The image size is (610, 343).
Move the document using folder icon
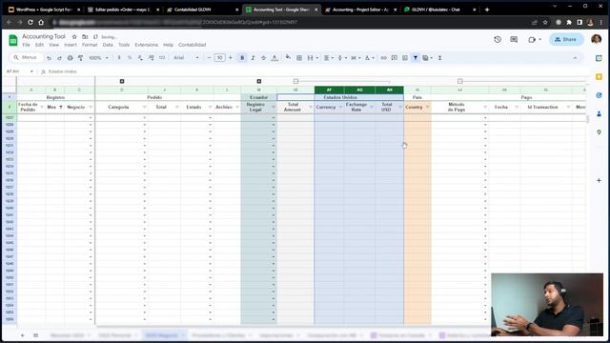(x=85, y=36)
